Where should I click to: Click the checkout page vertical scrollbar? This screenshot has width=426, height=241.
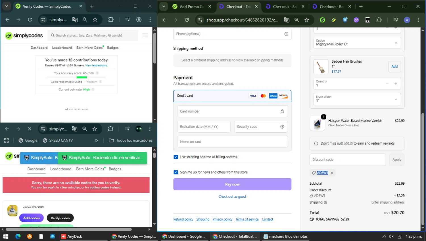click(423, 169)
